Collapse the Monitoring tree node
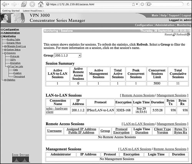Image resolution: width=192 pixels, height=164 pixels. pyautogui.click(x=2, y=36)
